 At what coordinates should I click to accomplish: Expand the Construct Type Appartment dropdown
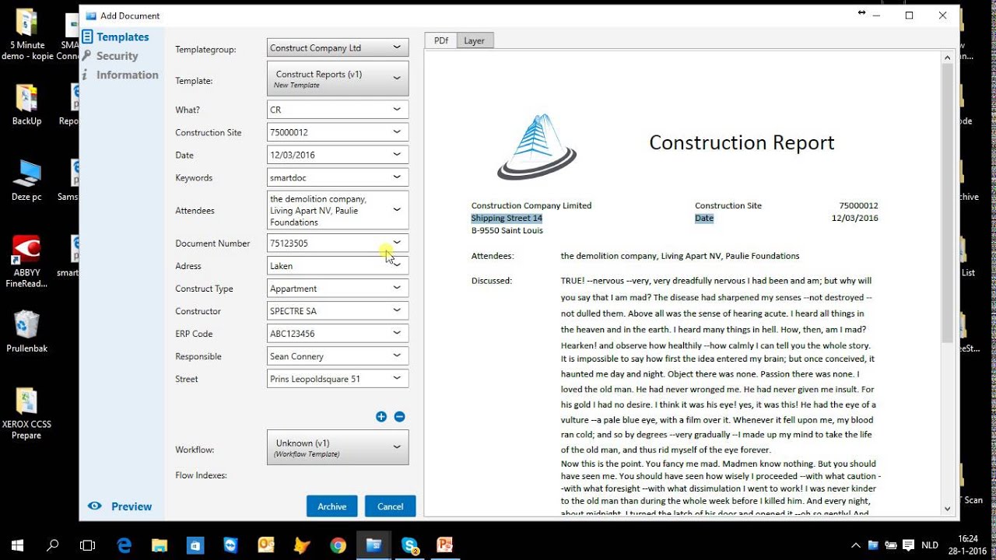397,288
